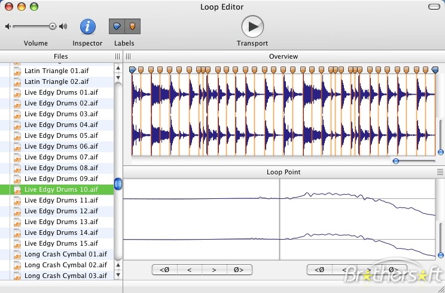Toggle the orange label marker button
This screenshot has height=293, width=445.
pyautogui.click(x=132, y=26)
